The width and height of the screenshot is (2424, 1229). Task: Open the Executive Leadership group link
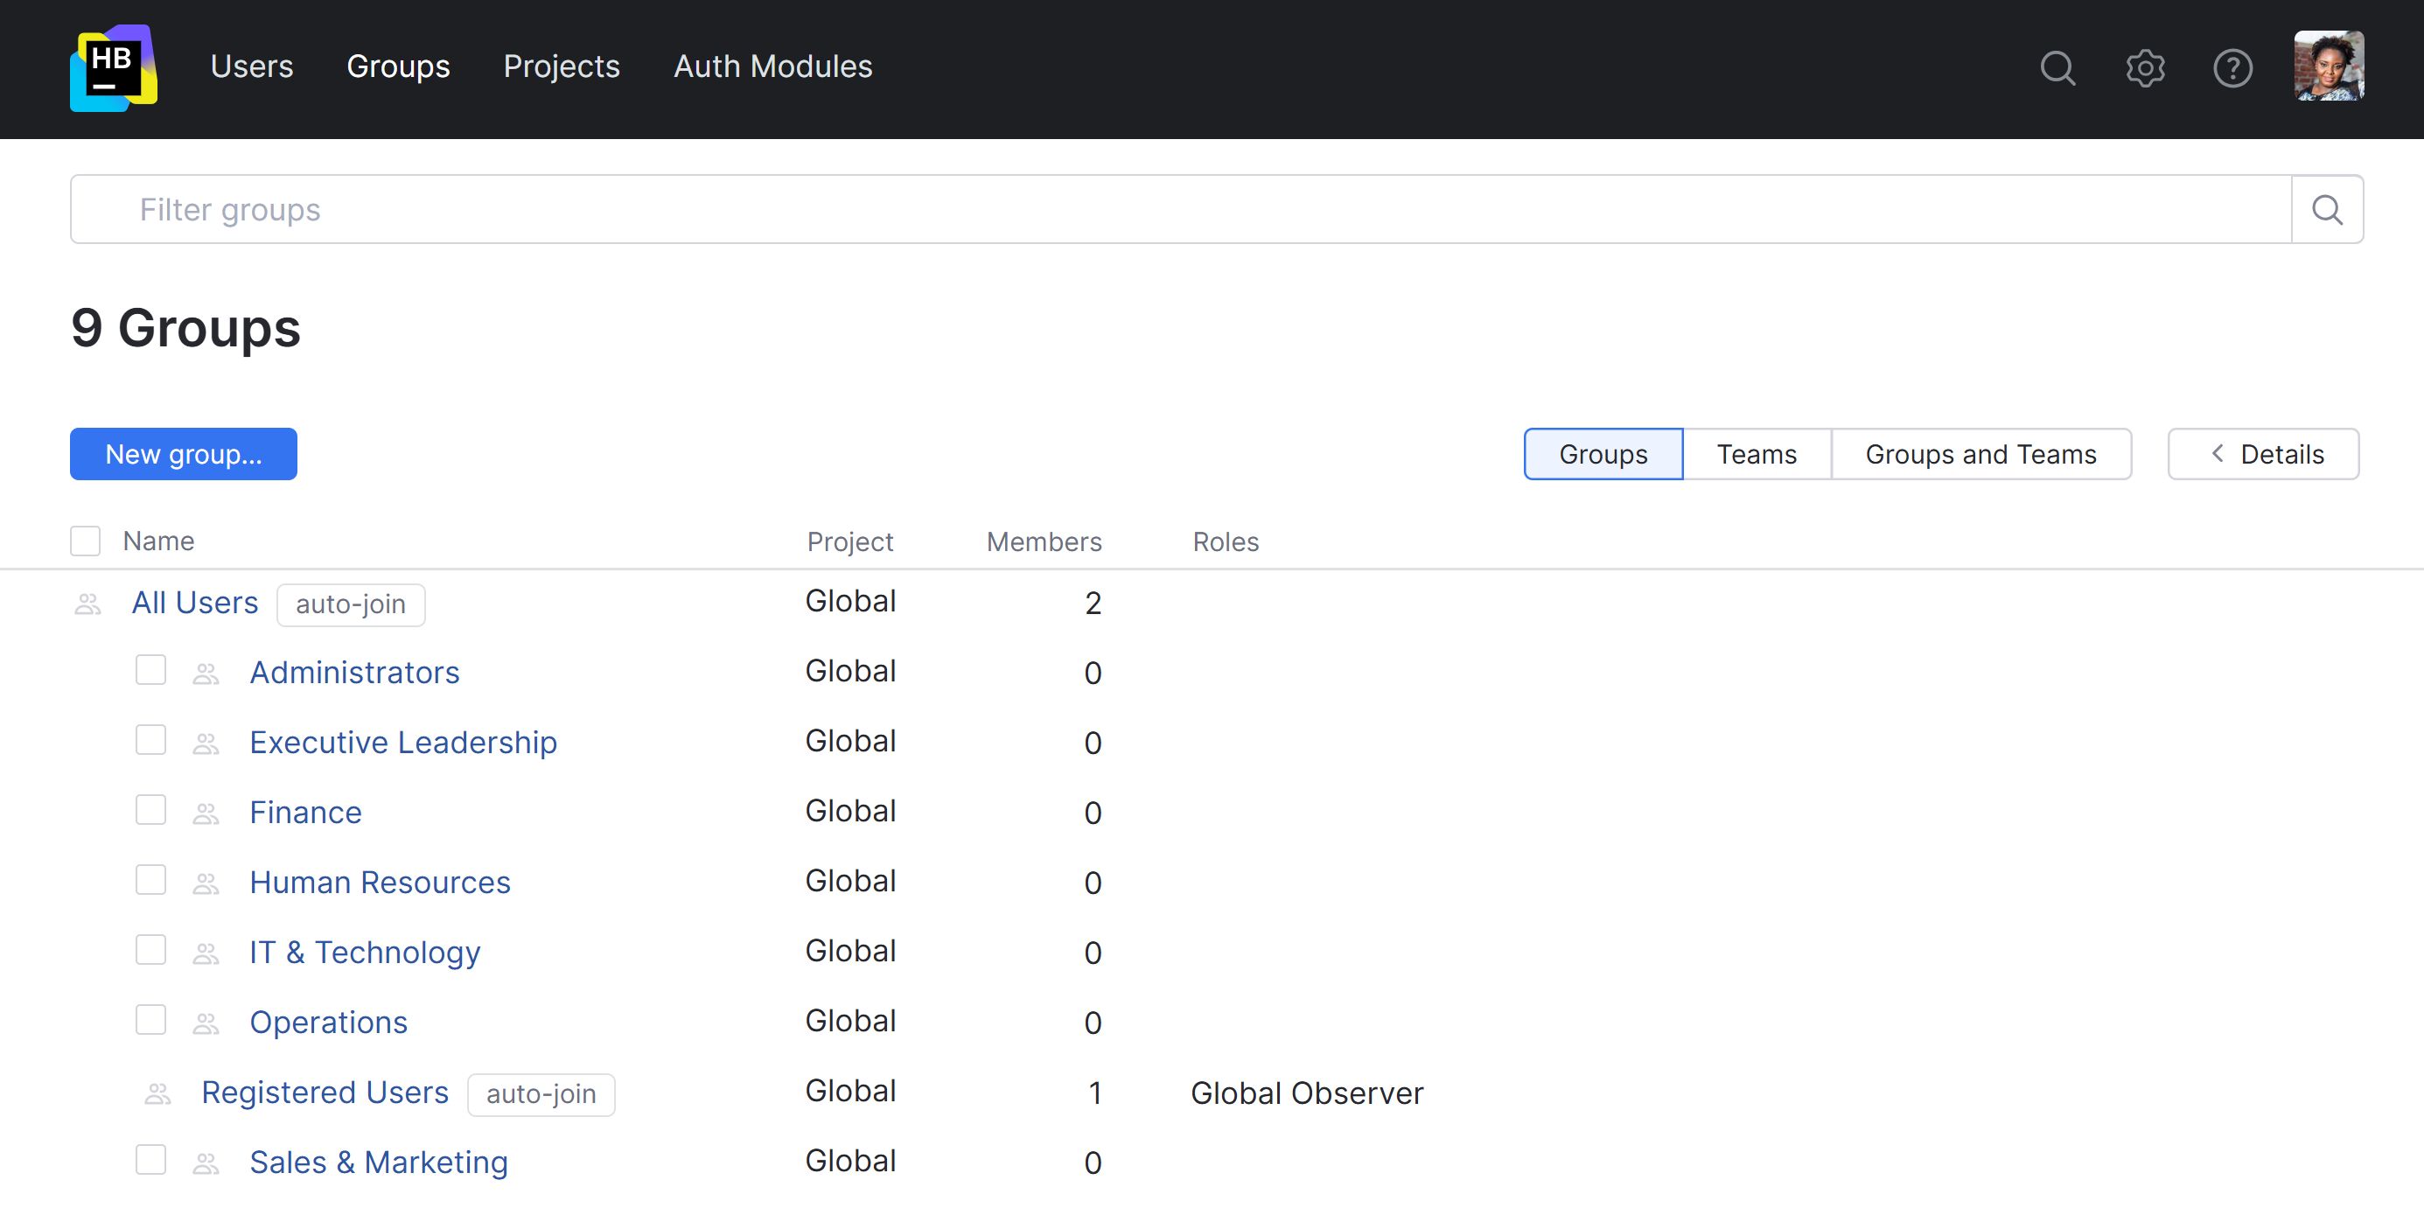point(402,743)
